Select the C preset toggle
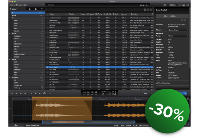This screenshot has width=199, height=138. 151,10
